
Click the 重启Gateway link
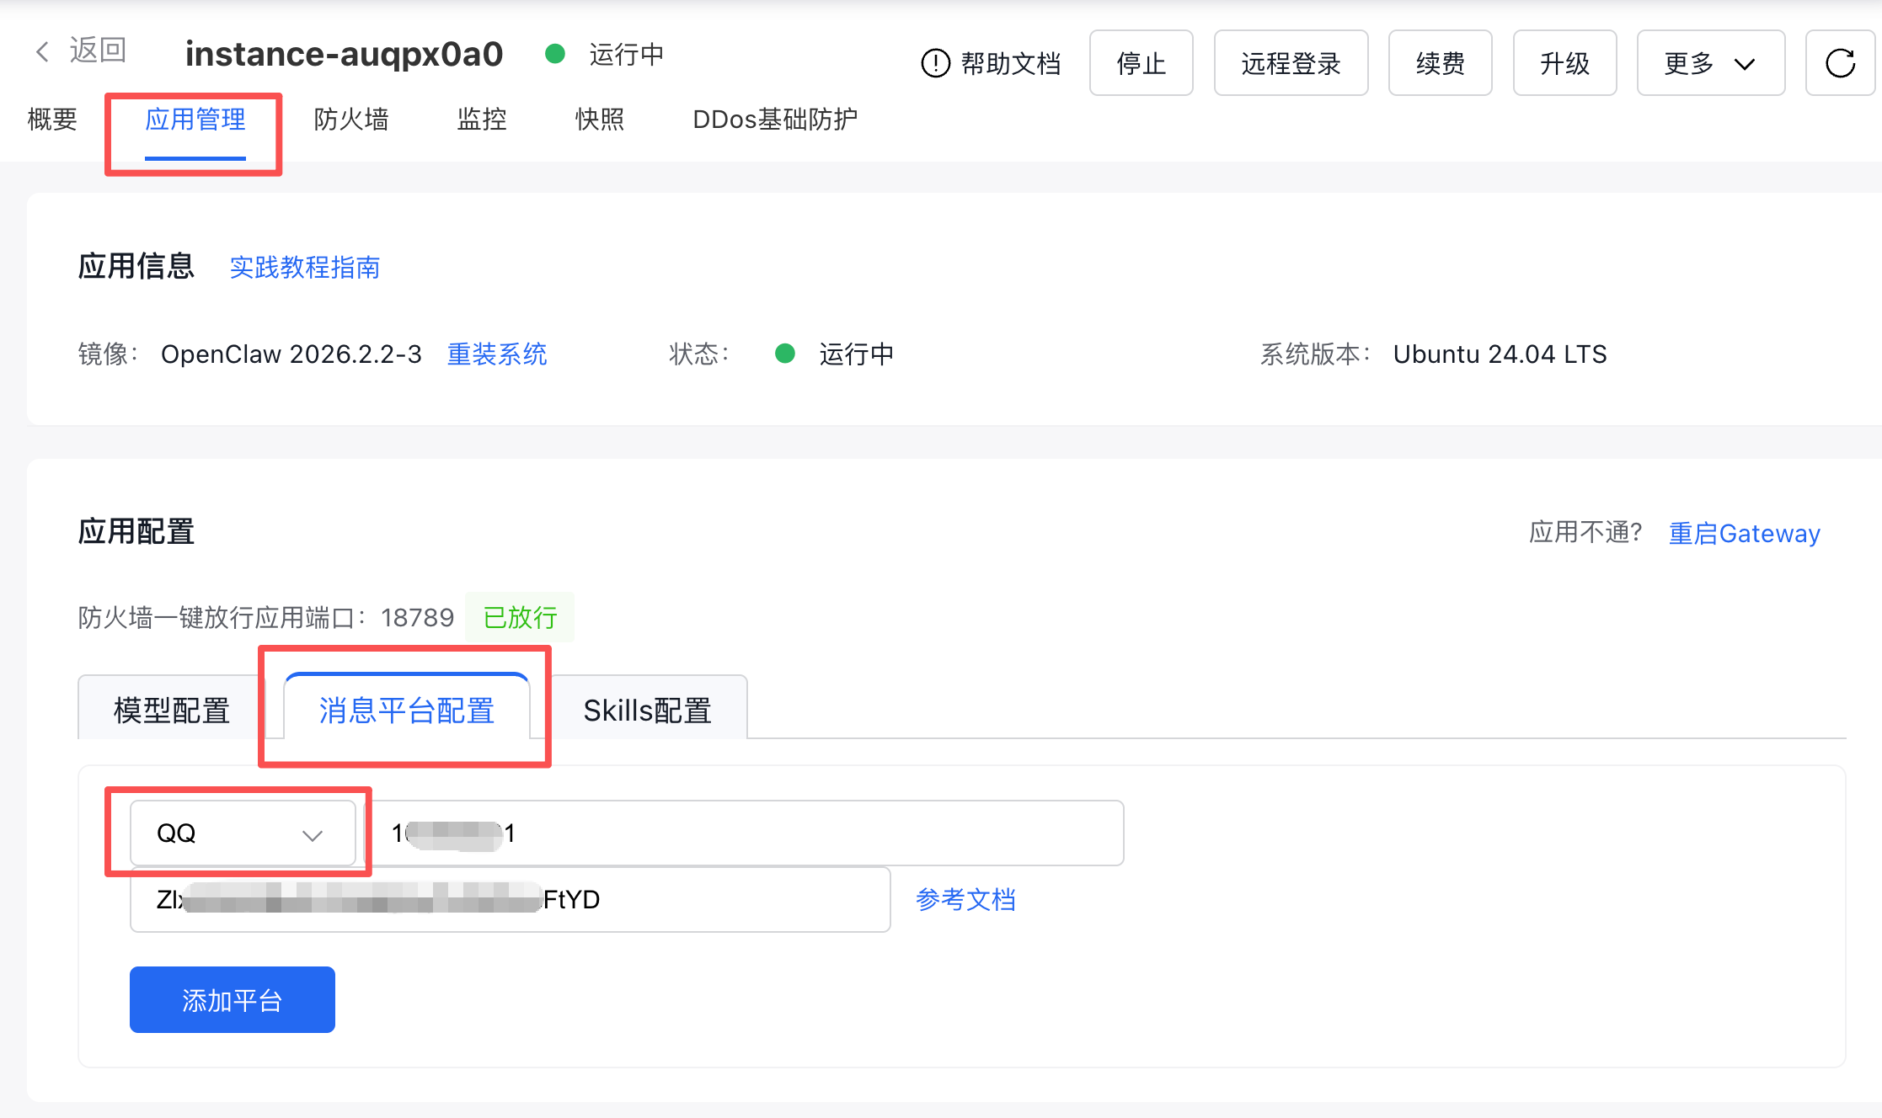click(x=1744, y=534)
